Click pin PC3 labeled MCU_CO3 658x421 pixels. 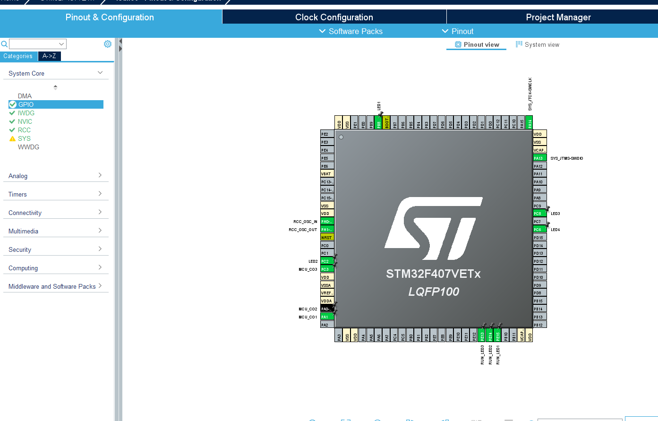327,269
